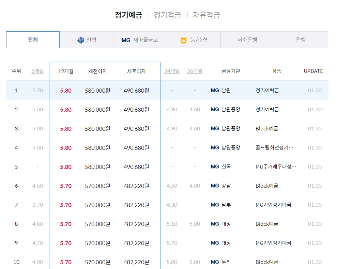Viewport: 337px width, 269px height.
Task: Click 5.70 twelve-month rate in rank 6 row
Action: point(66,186)
